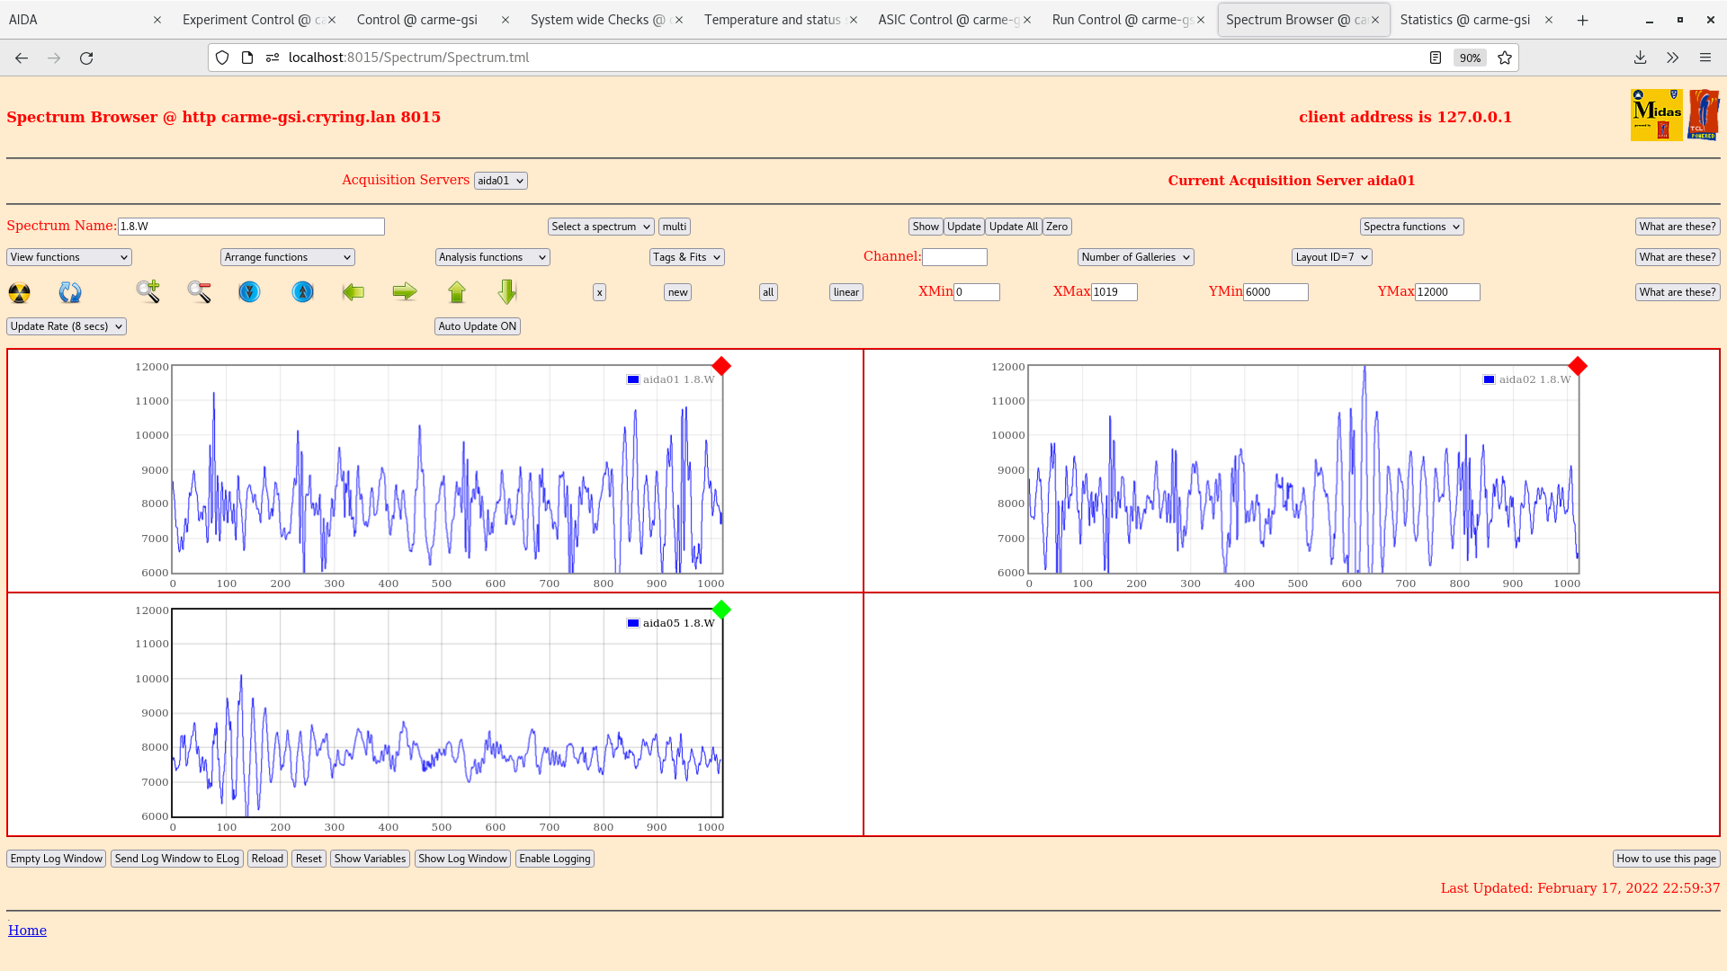Click the blue double up-arrow icon

tap(303, 292)
